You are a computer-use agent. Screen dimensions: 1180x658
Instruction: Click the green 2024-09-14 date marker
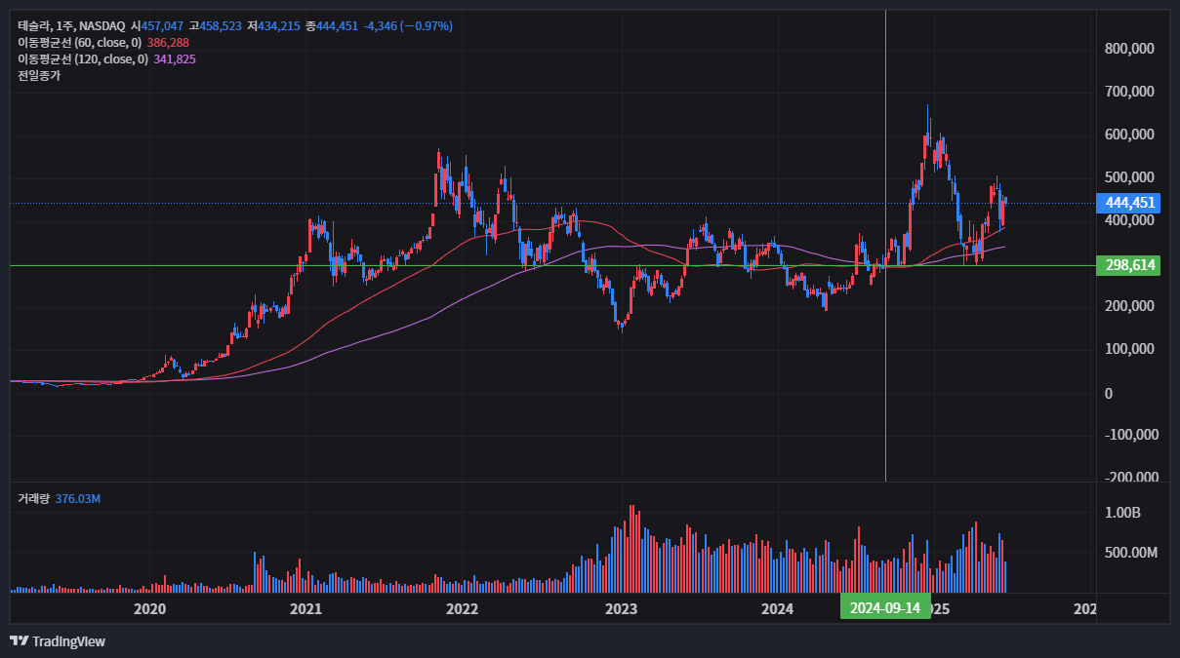885,608
